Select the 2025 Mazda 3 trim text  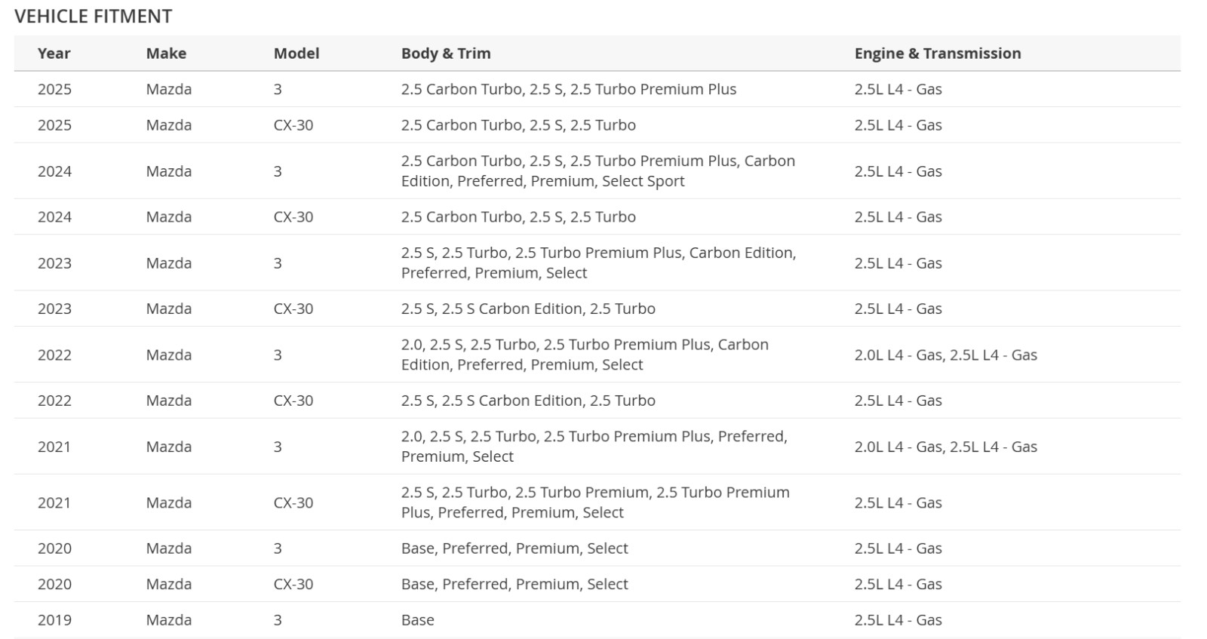(x=568, y=89)
